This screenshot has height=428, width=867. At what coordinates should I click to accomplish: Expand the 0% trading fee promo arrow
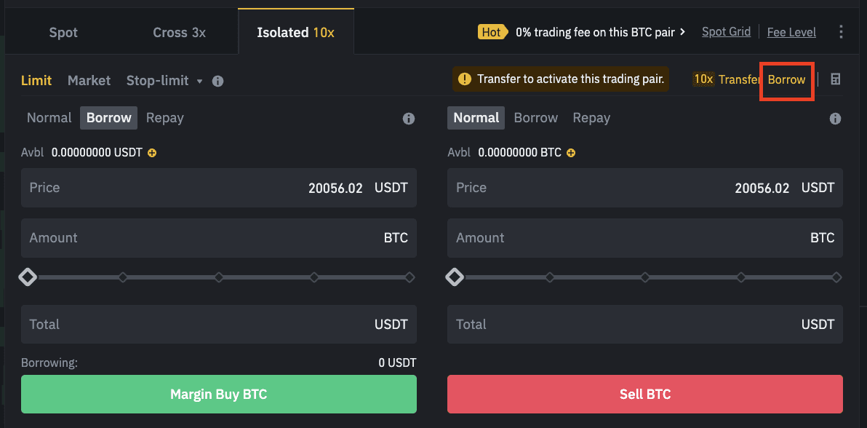pos(682,32)
